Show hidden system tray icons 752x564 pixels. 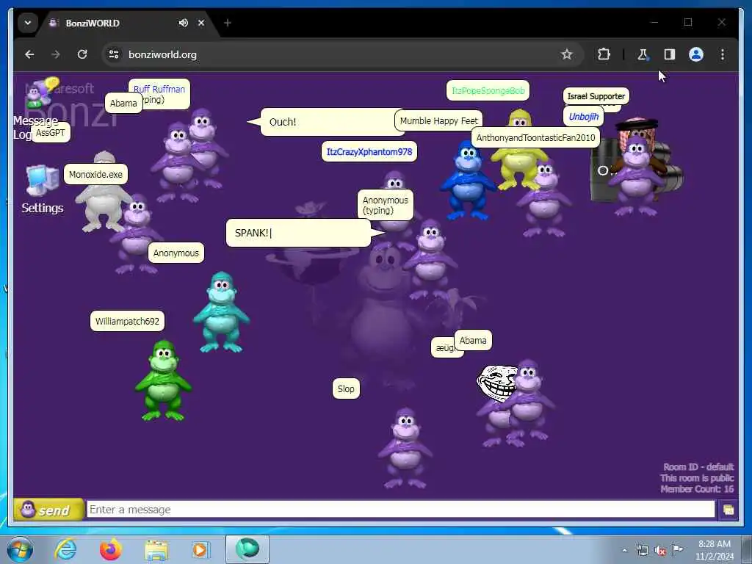[x=624, y=550]
